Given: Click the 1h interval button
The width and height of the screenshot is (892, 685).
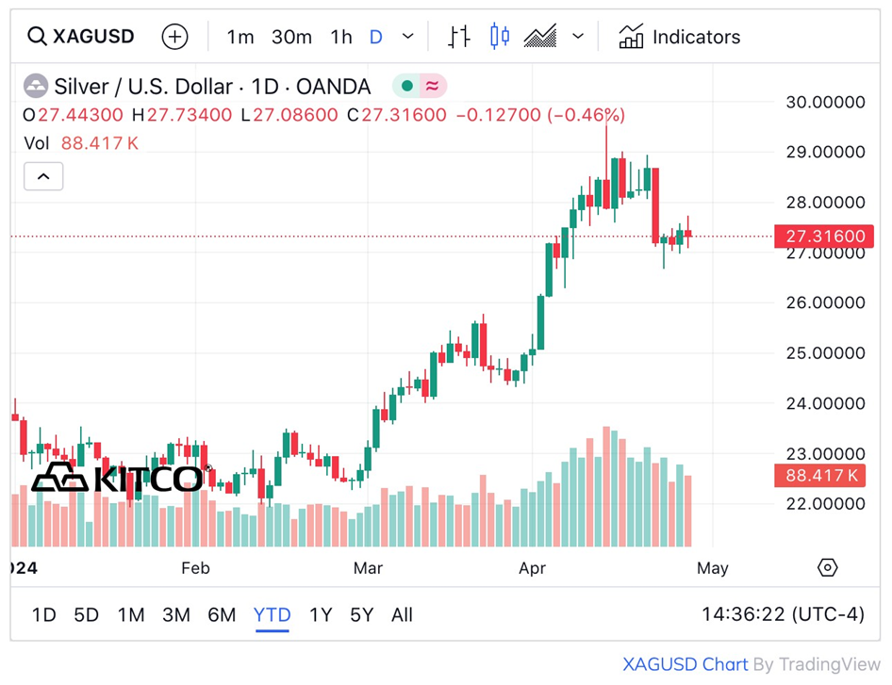Looking at the screenshot, I should [x=341, y=38].
